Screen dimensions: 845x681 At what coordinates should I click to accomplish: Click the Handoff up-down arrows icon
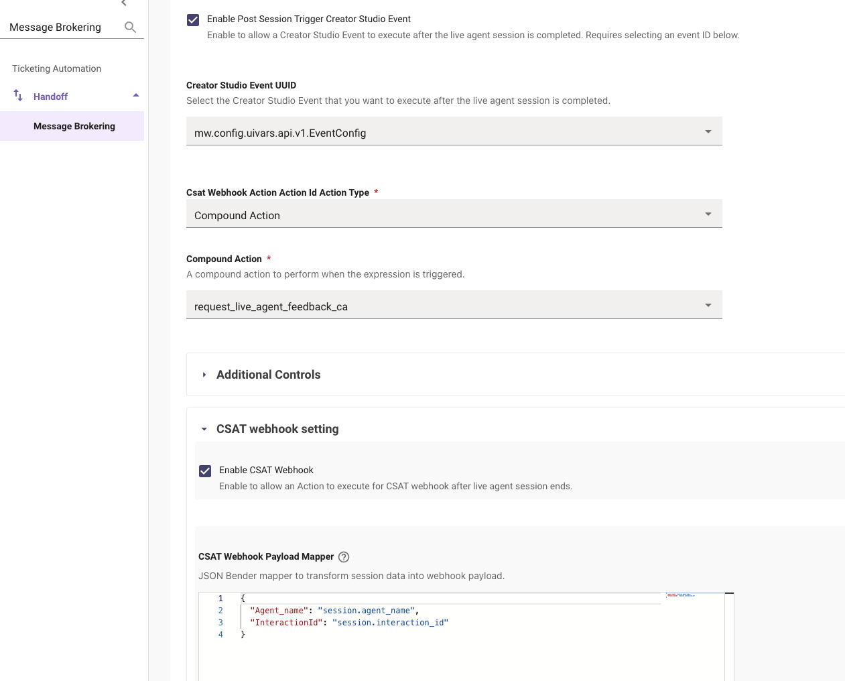18,96
